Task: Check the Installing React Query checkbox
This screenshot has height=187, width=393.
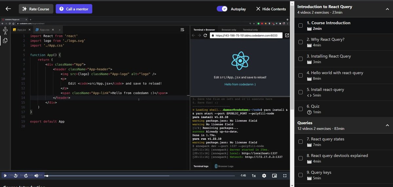Action: coord(300,59)
